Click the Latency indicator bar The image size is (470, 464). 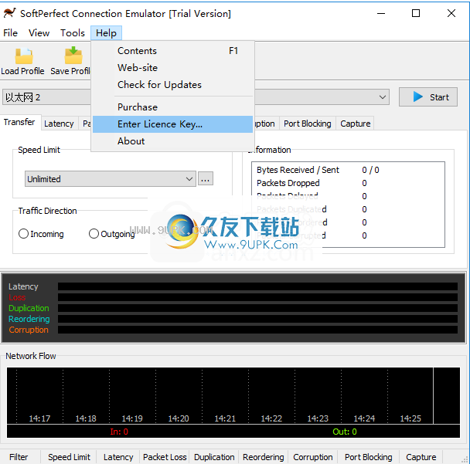click(x=257, y=286)
